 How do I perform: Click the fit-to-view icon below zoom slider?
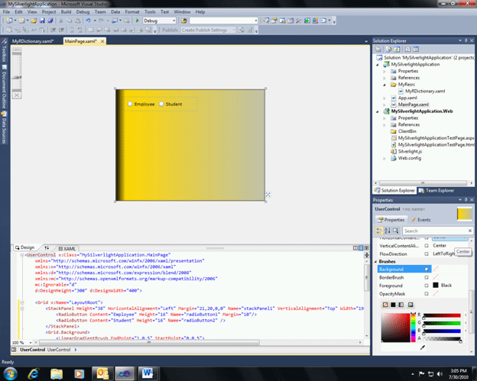(x=17, y=95)
